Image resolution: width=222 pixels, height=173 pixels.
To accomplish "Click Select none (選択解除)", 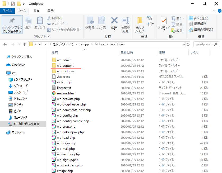I will (x=197, y=24).
